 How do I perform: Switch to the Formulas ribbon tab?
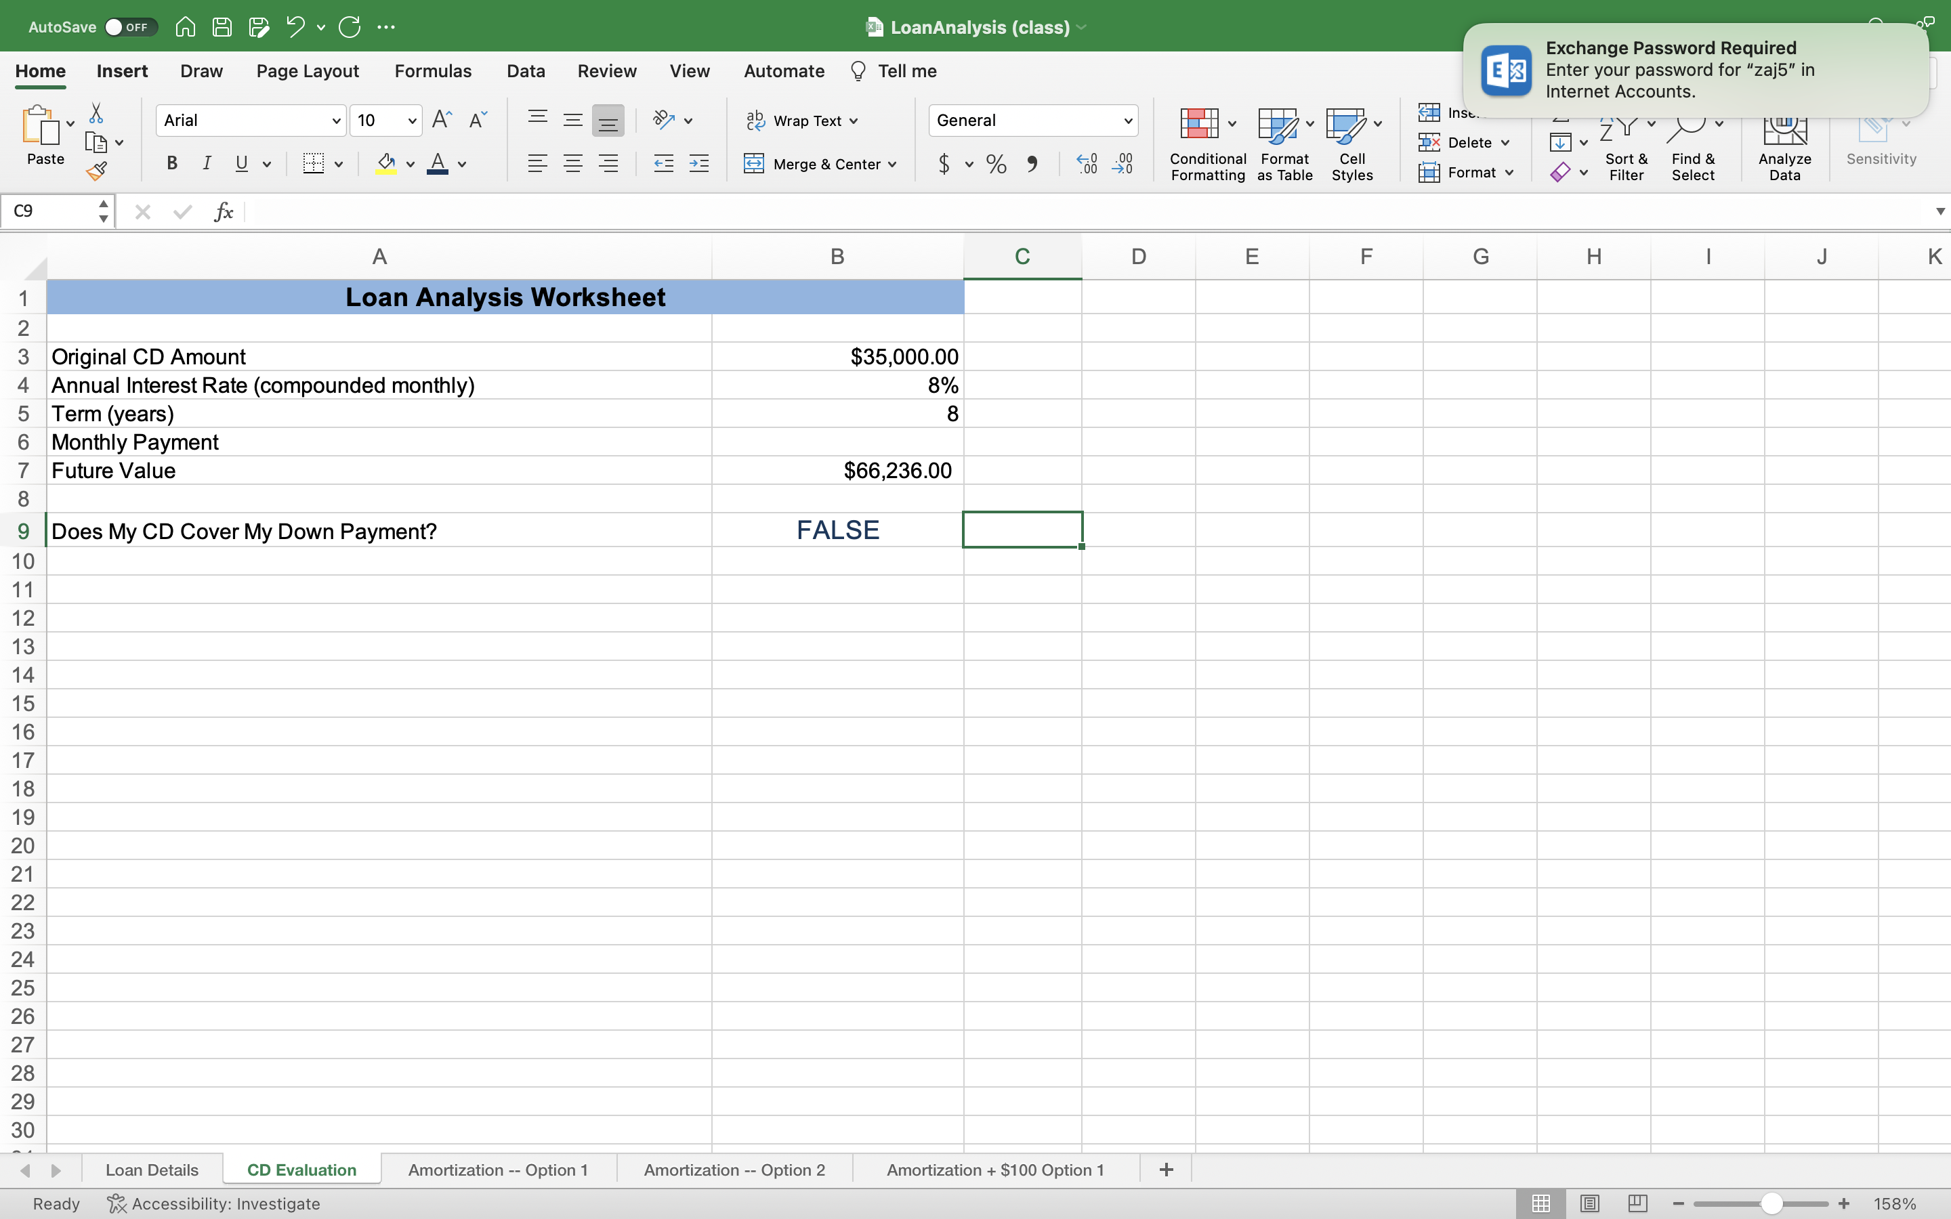433,71
